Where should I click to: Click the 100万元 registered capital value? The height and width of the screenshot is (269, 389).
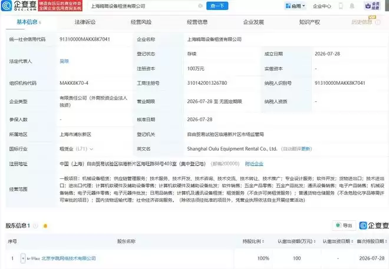[x=196, y=69]
